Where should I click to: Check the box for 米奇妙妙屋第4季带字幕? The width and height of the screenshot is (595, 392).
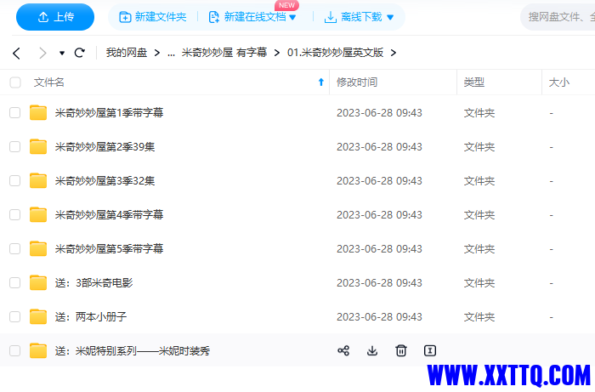pyautogui.click(x=14, y=215)
